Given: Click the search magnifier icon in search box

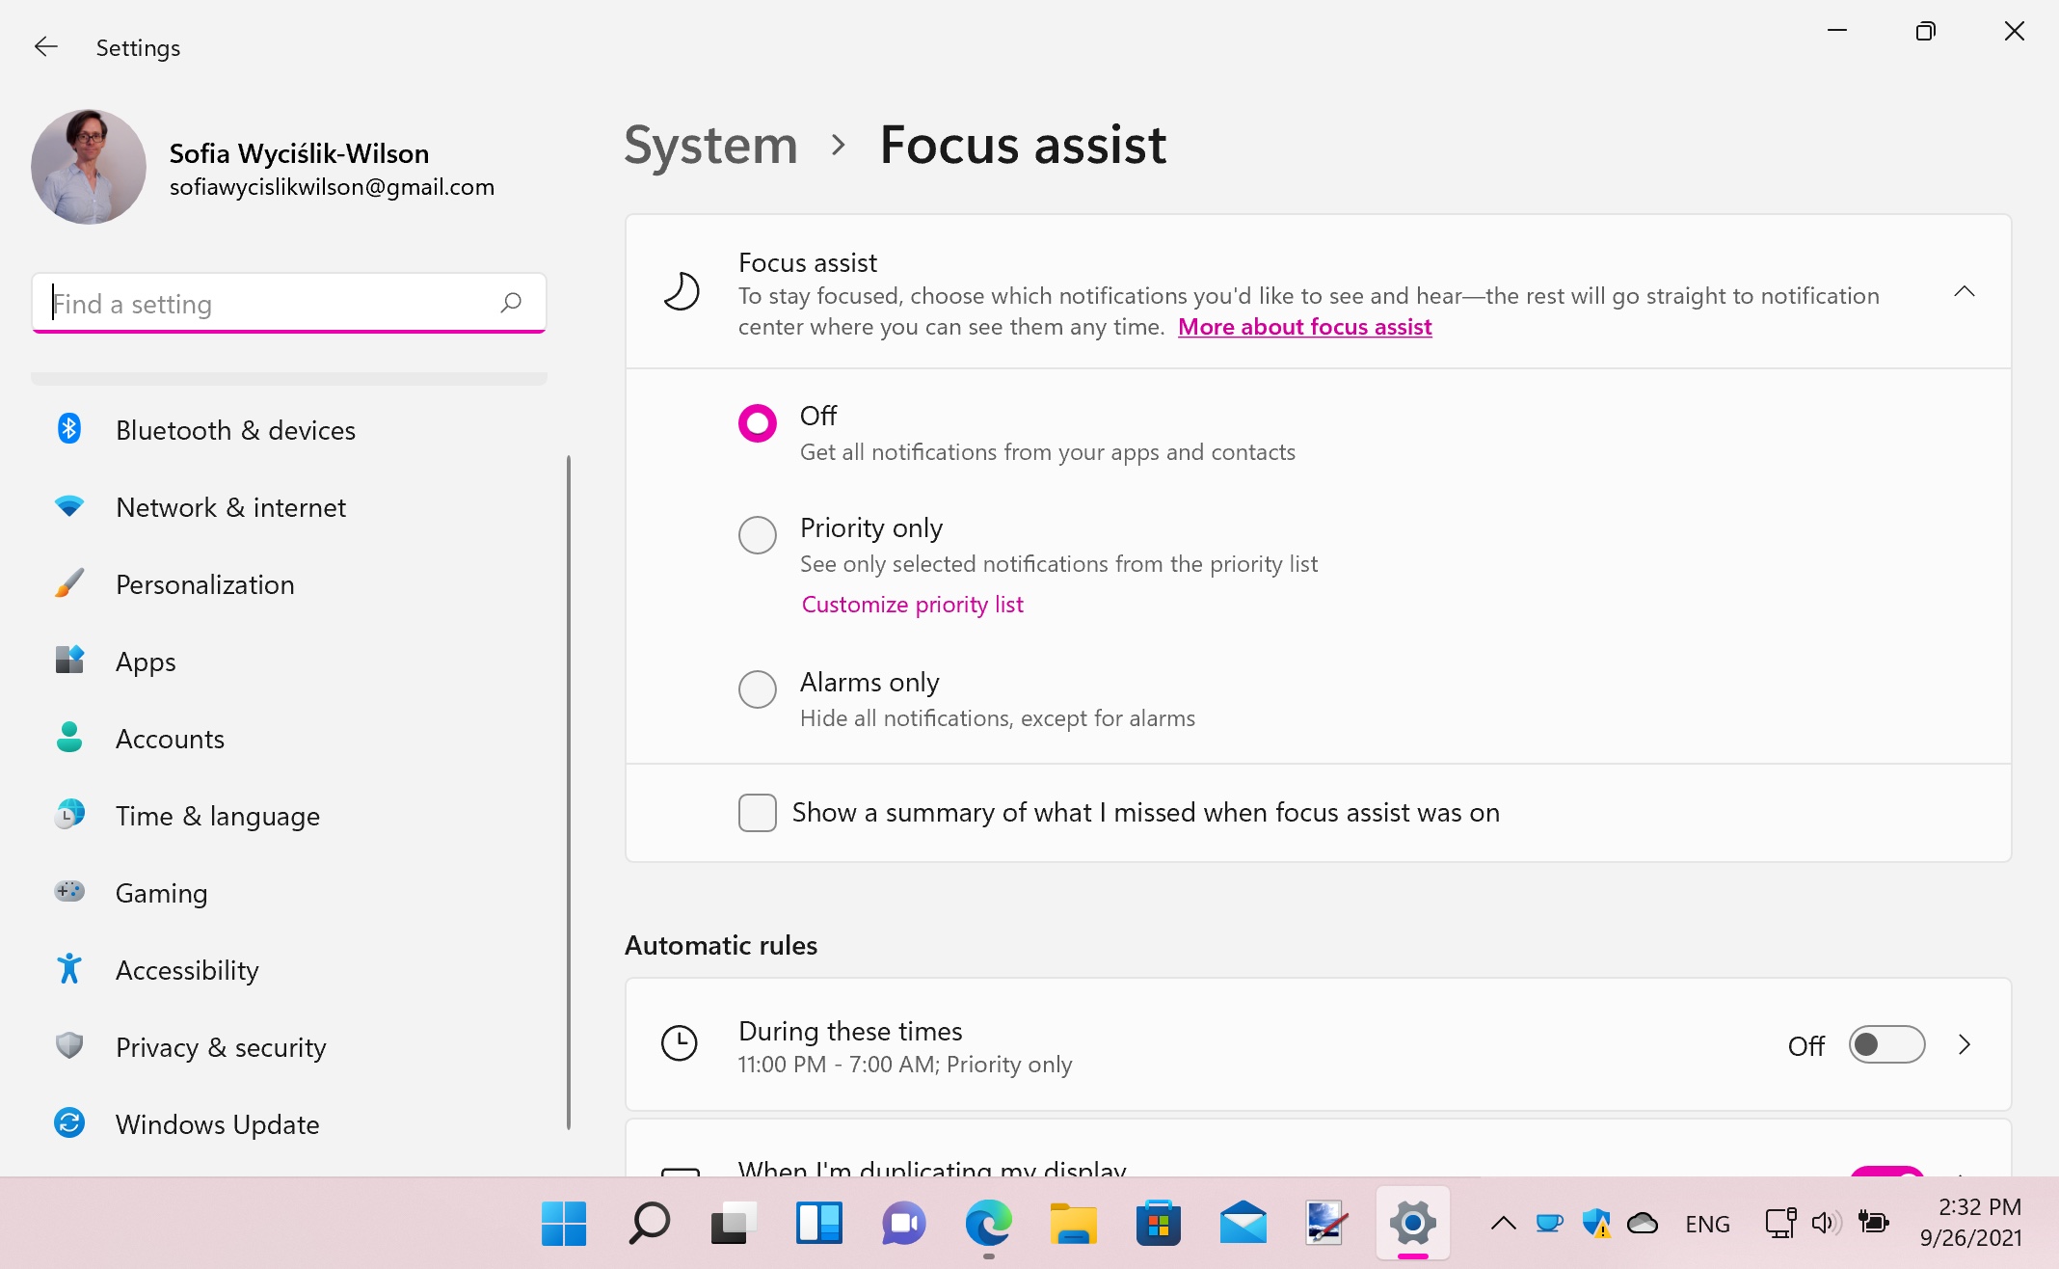Looking at the screenshot, I should tap(511, 304).
